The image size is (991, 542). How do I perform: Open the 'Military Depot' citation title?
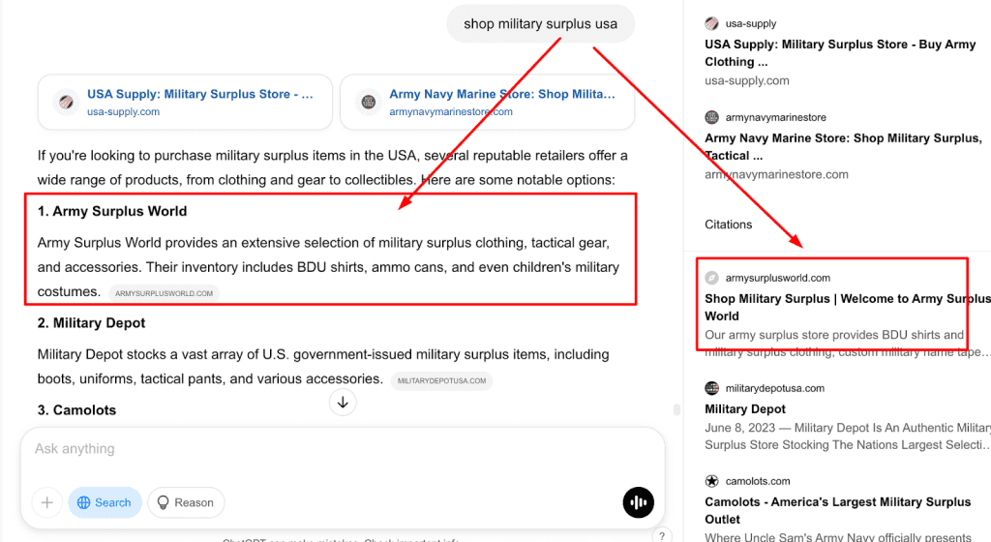tap(745, 409)
